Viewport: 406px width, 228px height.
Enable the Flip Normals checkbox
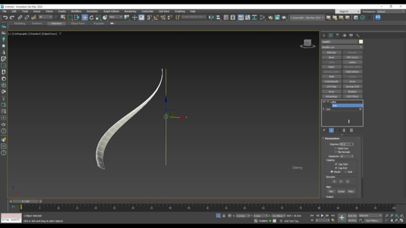pos(336,152)
